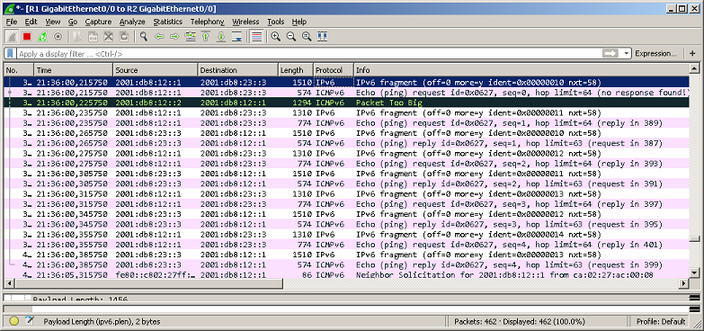Select echo request row with seq=2
Image resolution: width=704 pixels, height=331 pixels.
point(347,164)
